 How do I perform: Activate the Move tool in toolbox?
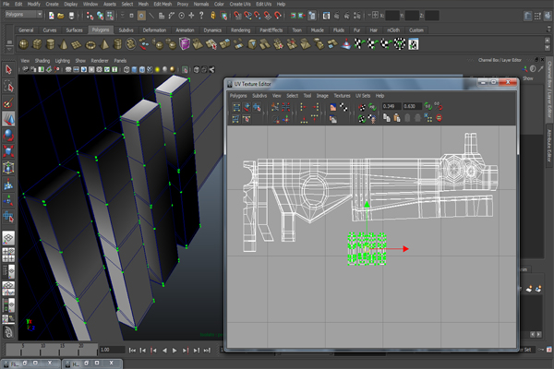(8, 119)
